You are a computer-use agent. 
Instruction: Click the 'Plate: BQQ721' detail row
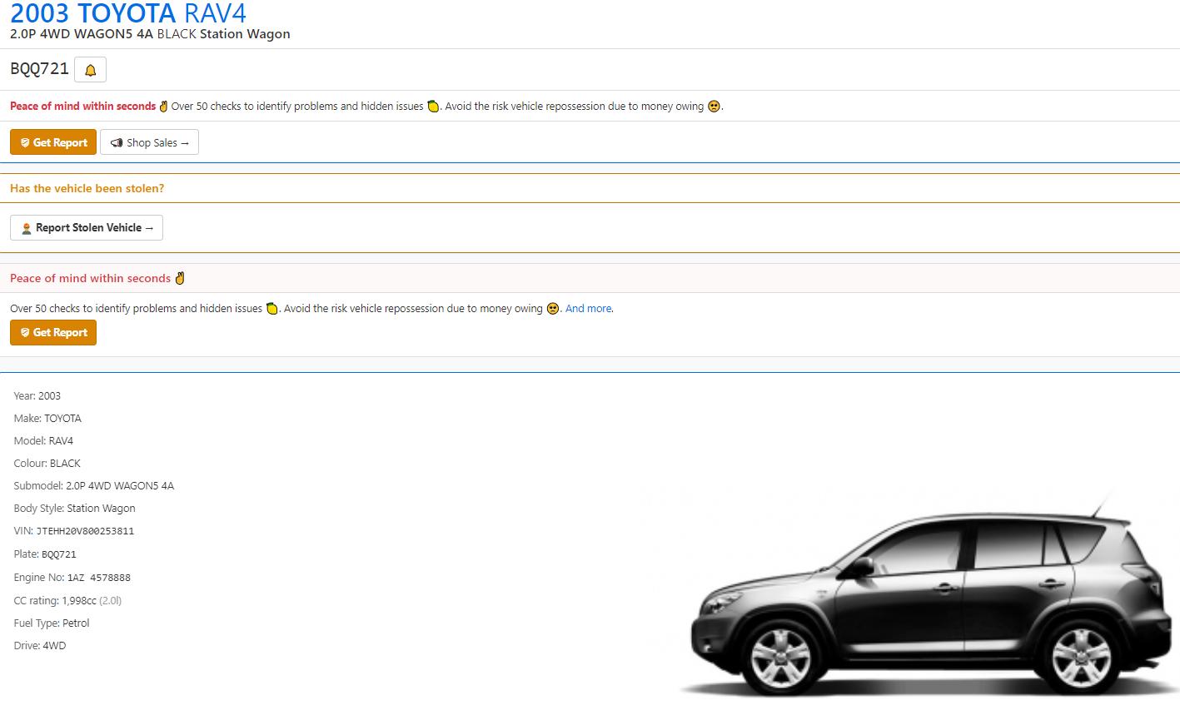pos(45,554)
